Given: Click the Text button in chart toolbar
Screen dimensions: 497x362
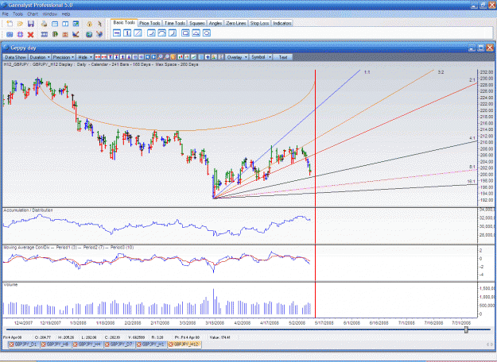Looking at the screenshot, I should click(283, 57).
